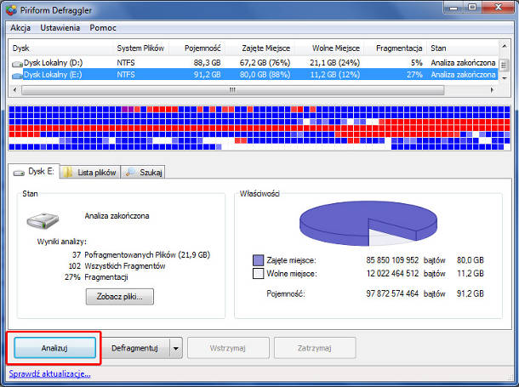
Task: Click the drive icon for Dysk Lokalny (D:)
Action: [17, 64]
